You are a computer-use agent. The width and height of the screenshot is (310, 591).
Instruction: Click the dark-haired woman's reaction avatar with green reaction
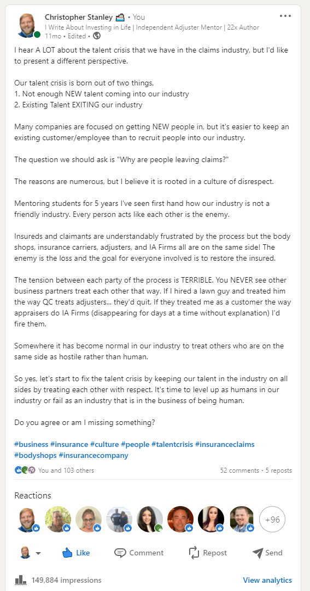150,519
